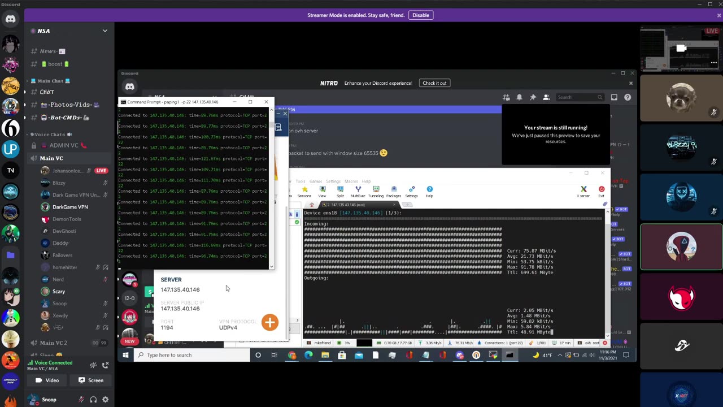Open pinned messages in streamed Discord header

point(533,97)
